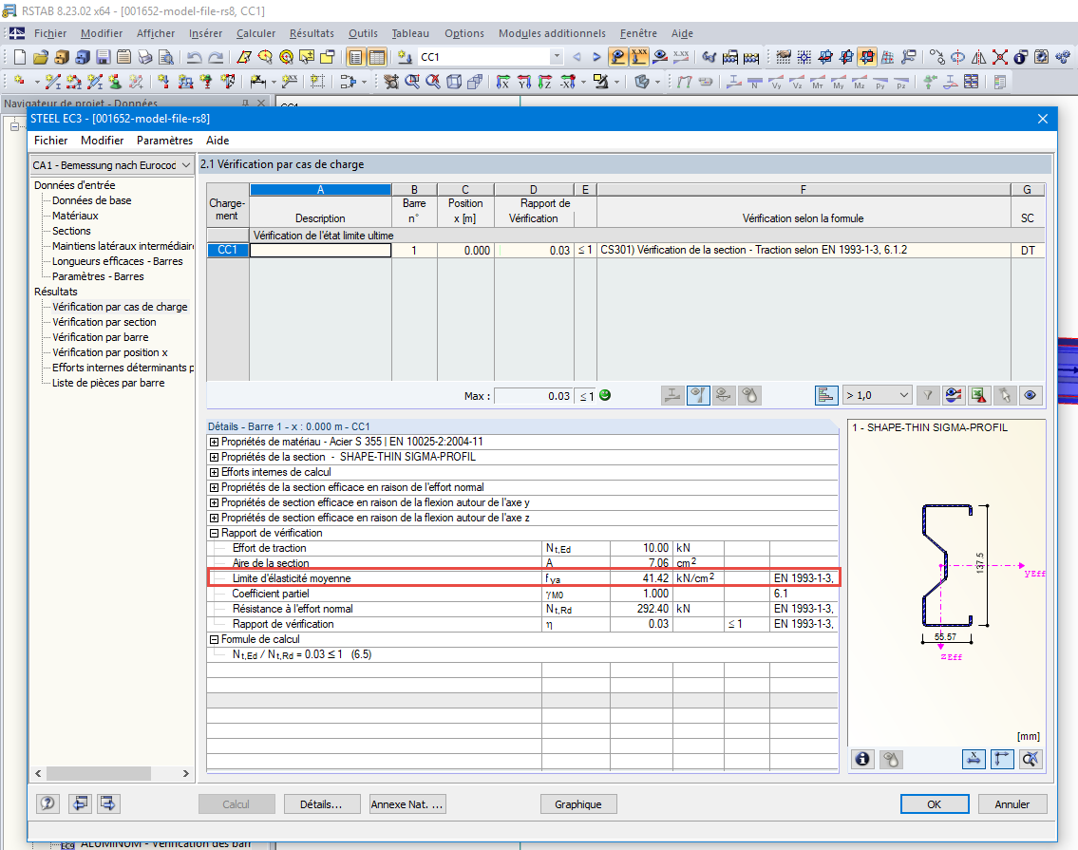Click the redo arrow icon

pos(216,57)
